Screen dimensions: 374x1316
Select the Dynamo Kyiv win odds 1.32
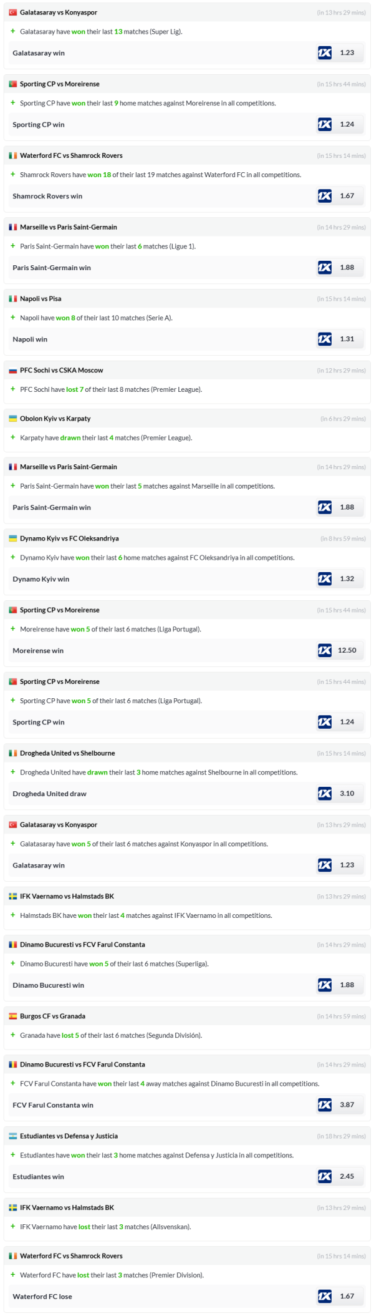[347, 578]
